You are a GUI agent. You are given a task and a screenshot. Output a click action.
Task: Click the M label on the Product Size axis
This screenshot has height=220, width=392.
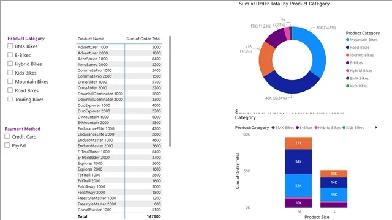pyautogui.click(x=299, y=211)
